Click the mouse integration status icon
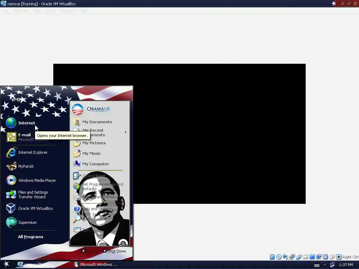359x269 pixels. (x=332, y=257)
